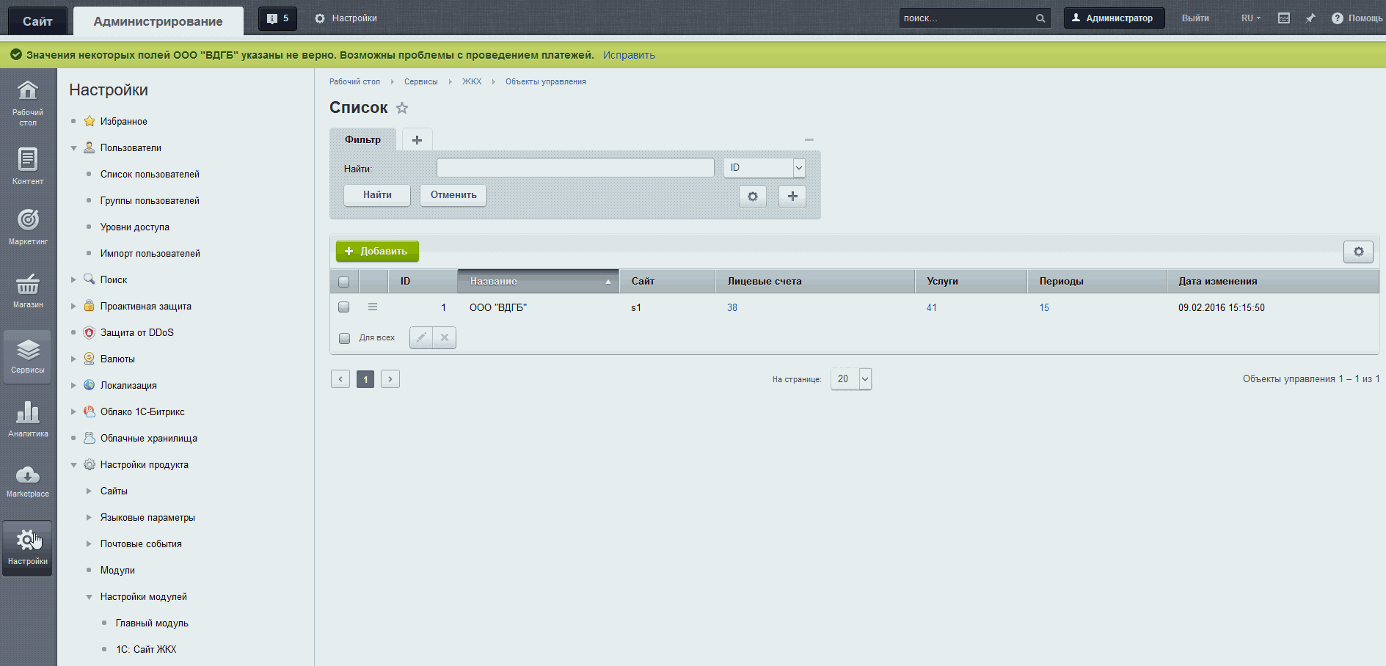Add the Список page to favorites star
Image resolution: width=1386 pixels, height=666 pixels.
tap(402, 108)
